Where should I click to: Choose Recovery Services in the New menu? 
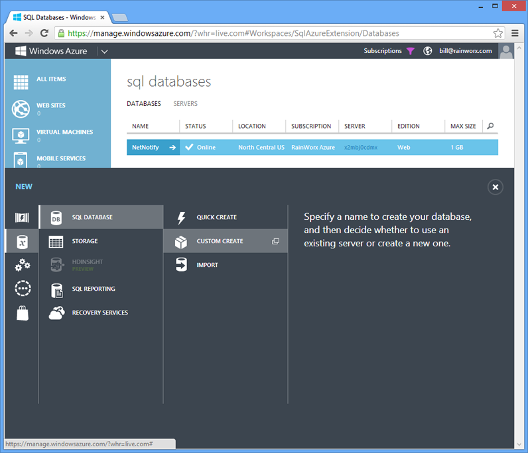101,313
